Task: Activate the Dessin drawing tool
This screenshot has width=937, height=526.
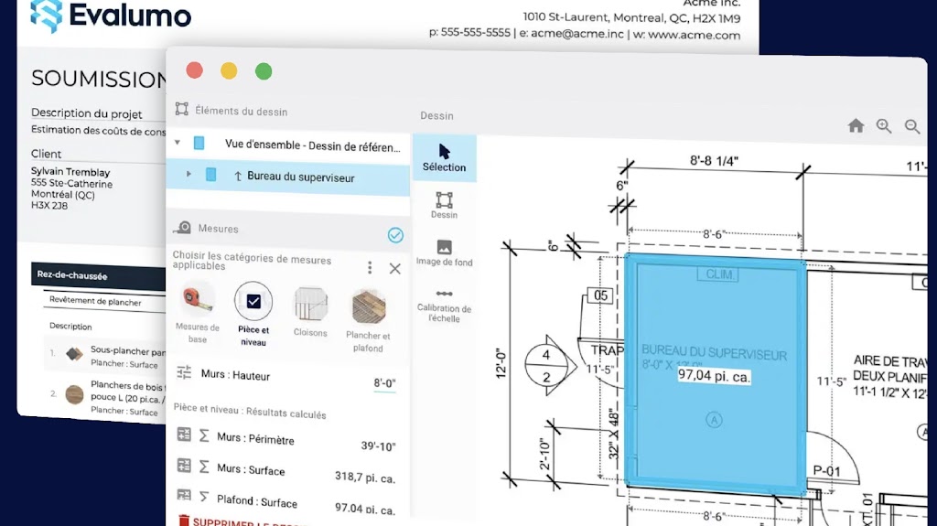Action: [x=444, y=205]
